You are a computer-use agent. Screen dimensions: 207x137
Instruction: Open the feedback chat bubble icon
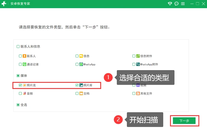[x=176, y=4]
